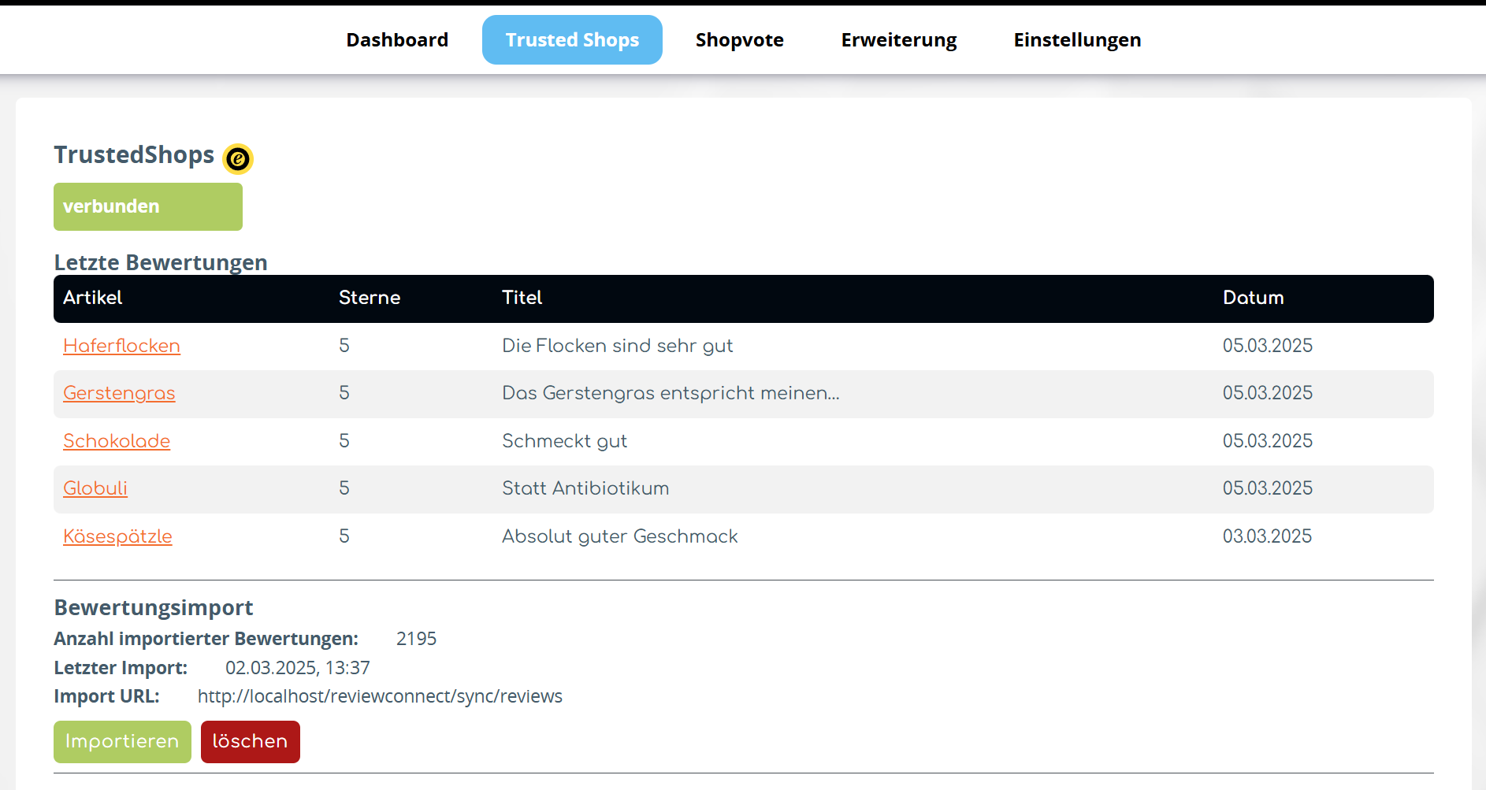Click the Letzte Bewertungen heading
1486x790 pixels.
[x=161, y=262]
